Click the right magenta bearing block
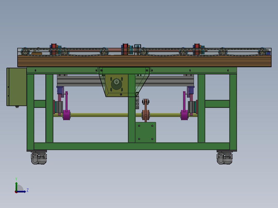Viewport: 278px width, 208px height. pyautogui.click(x=184, y=115)
